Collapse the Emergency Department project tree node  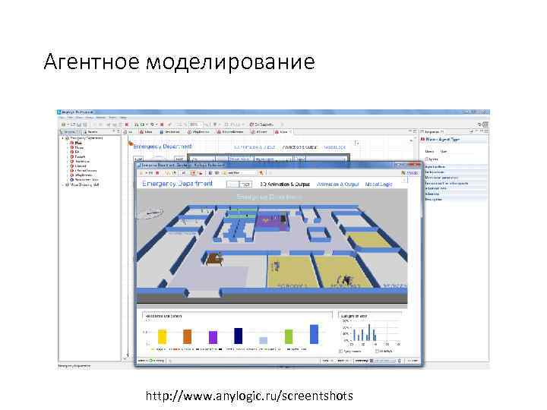[x=63, y=138]
